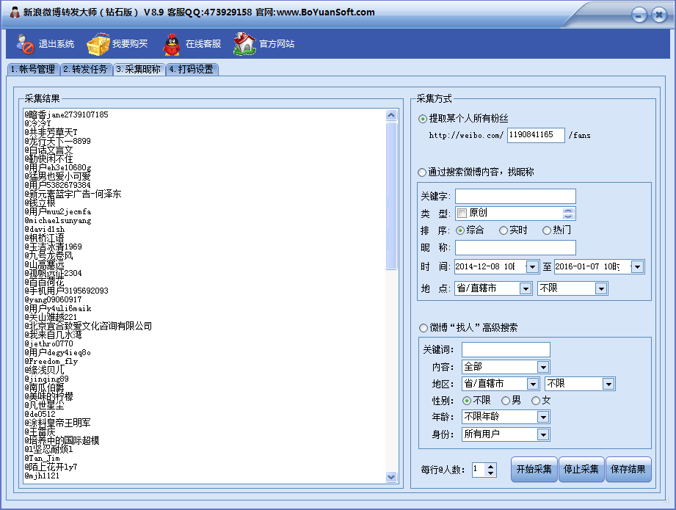Click 退出系统 toolbar label
The image size is (676, 510).
point(57,44)
